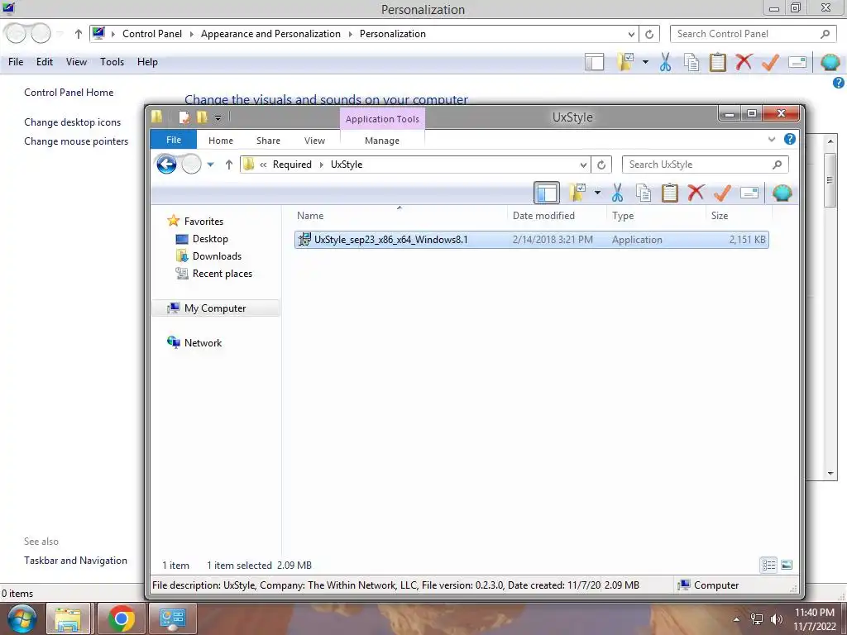Open recent locations dropdown in UxStyle navigation

click(211, 165)
